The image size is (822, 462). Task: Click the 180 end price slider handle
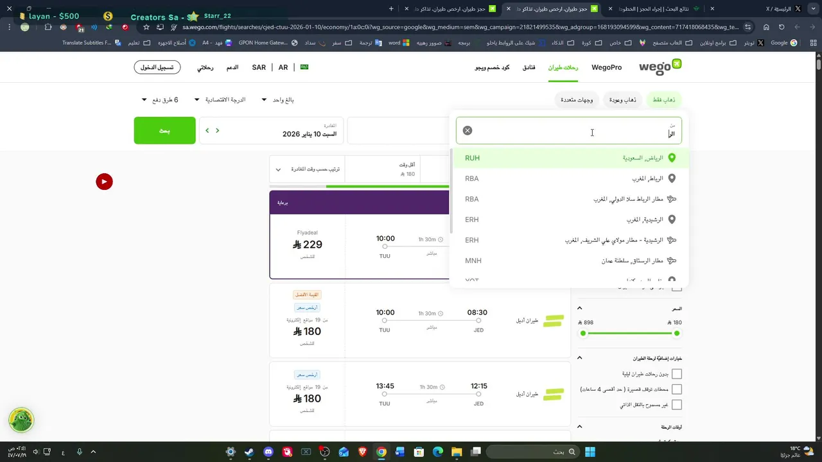pos(677,333)
